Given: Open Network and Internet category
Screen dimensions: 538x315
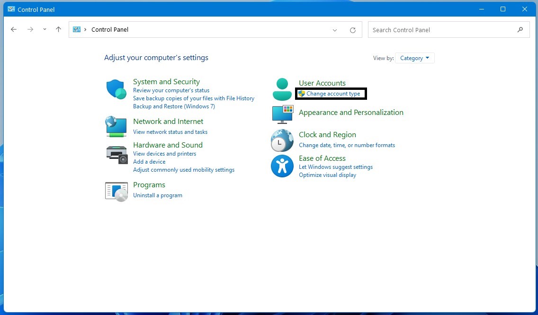Looking at the screenshot, I should pos(168,122).
